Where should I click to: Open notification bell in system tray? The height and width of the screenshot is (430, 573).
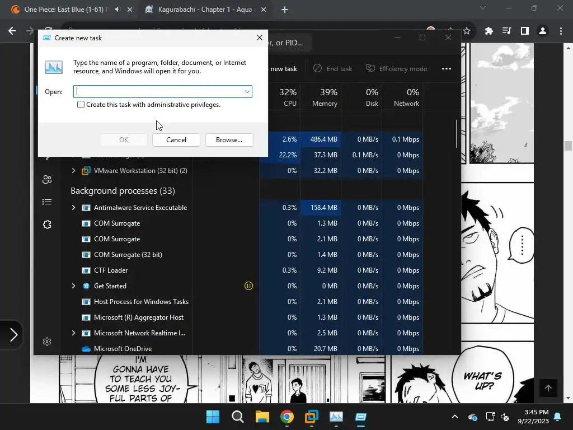558,417
